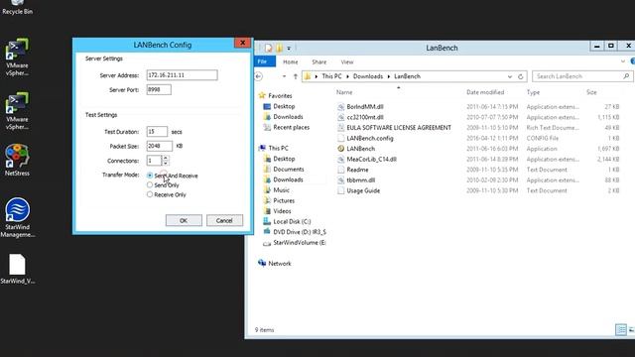
Task: Click the Search LanBench box
Action: point(582,76)
